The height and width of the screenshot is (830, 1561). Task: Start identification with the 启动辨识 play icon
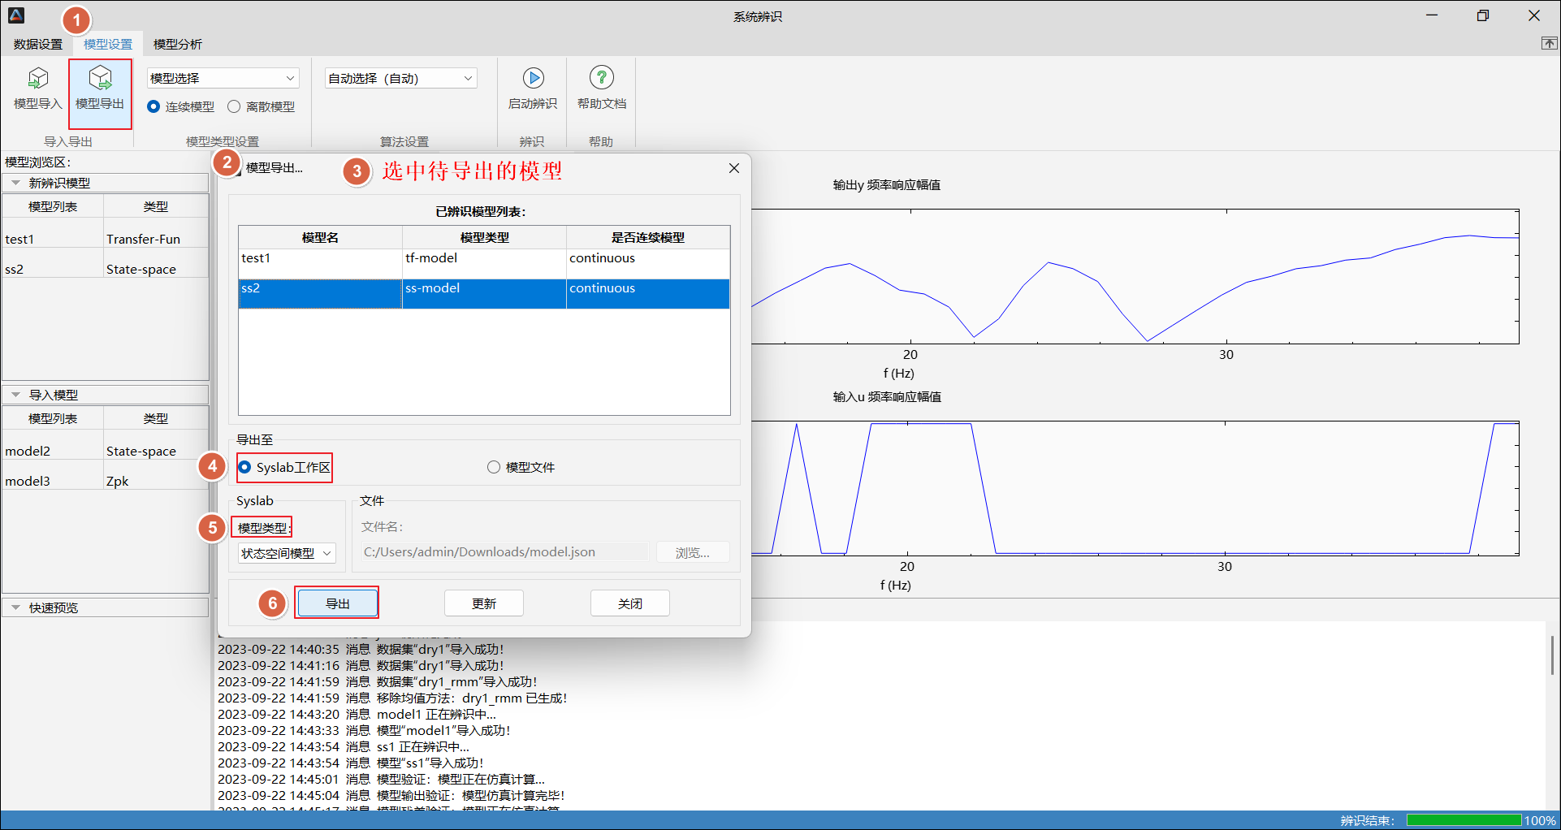533,79
